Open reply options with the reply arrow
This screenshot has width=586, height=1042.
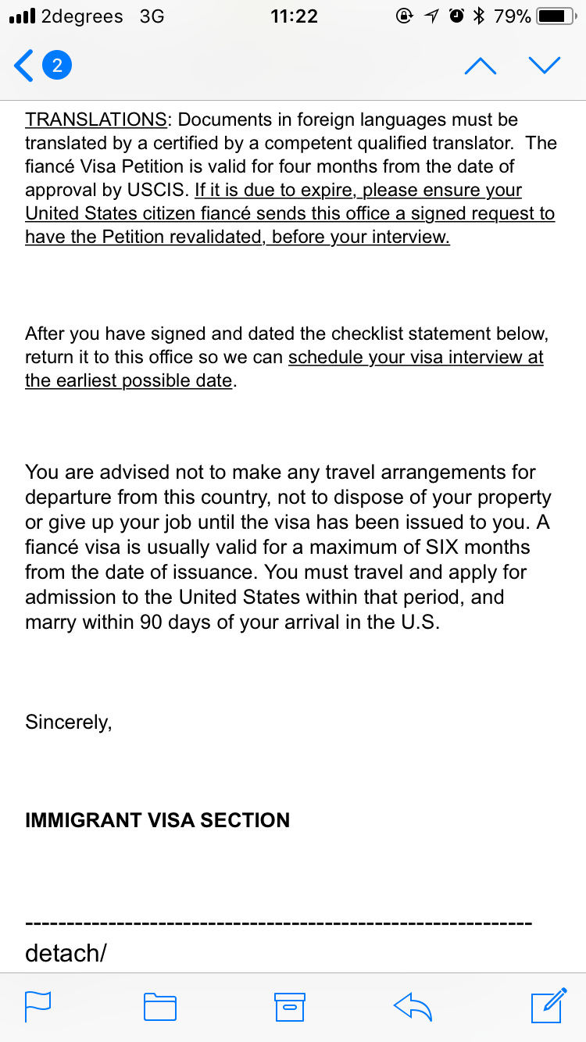click(x=413, y=1006)
